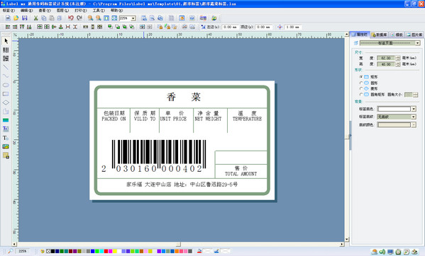This screenshot has width=425, height=256.
Task: Open the pattern color dropdown
Action: tap(414, 124)
